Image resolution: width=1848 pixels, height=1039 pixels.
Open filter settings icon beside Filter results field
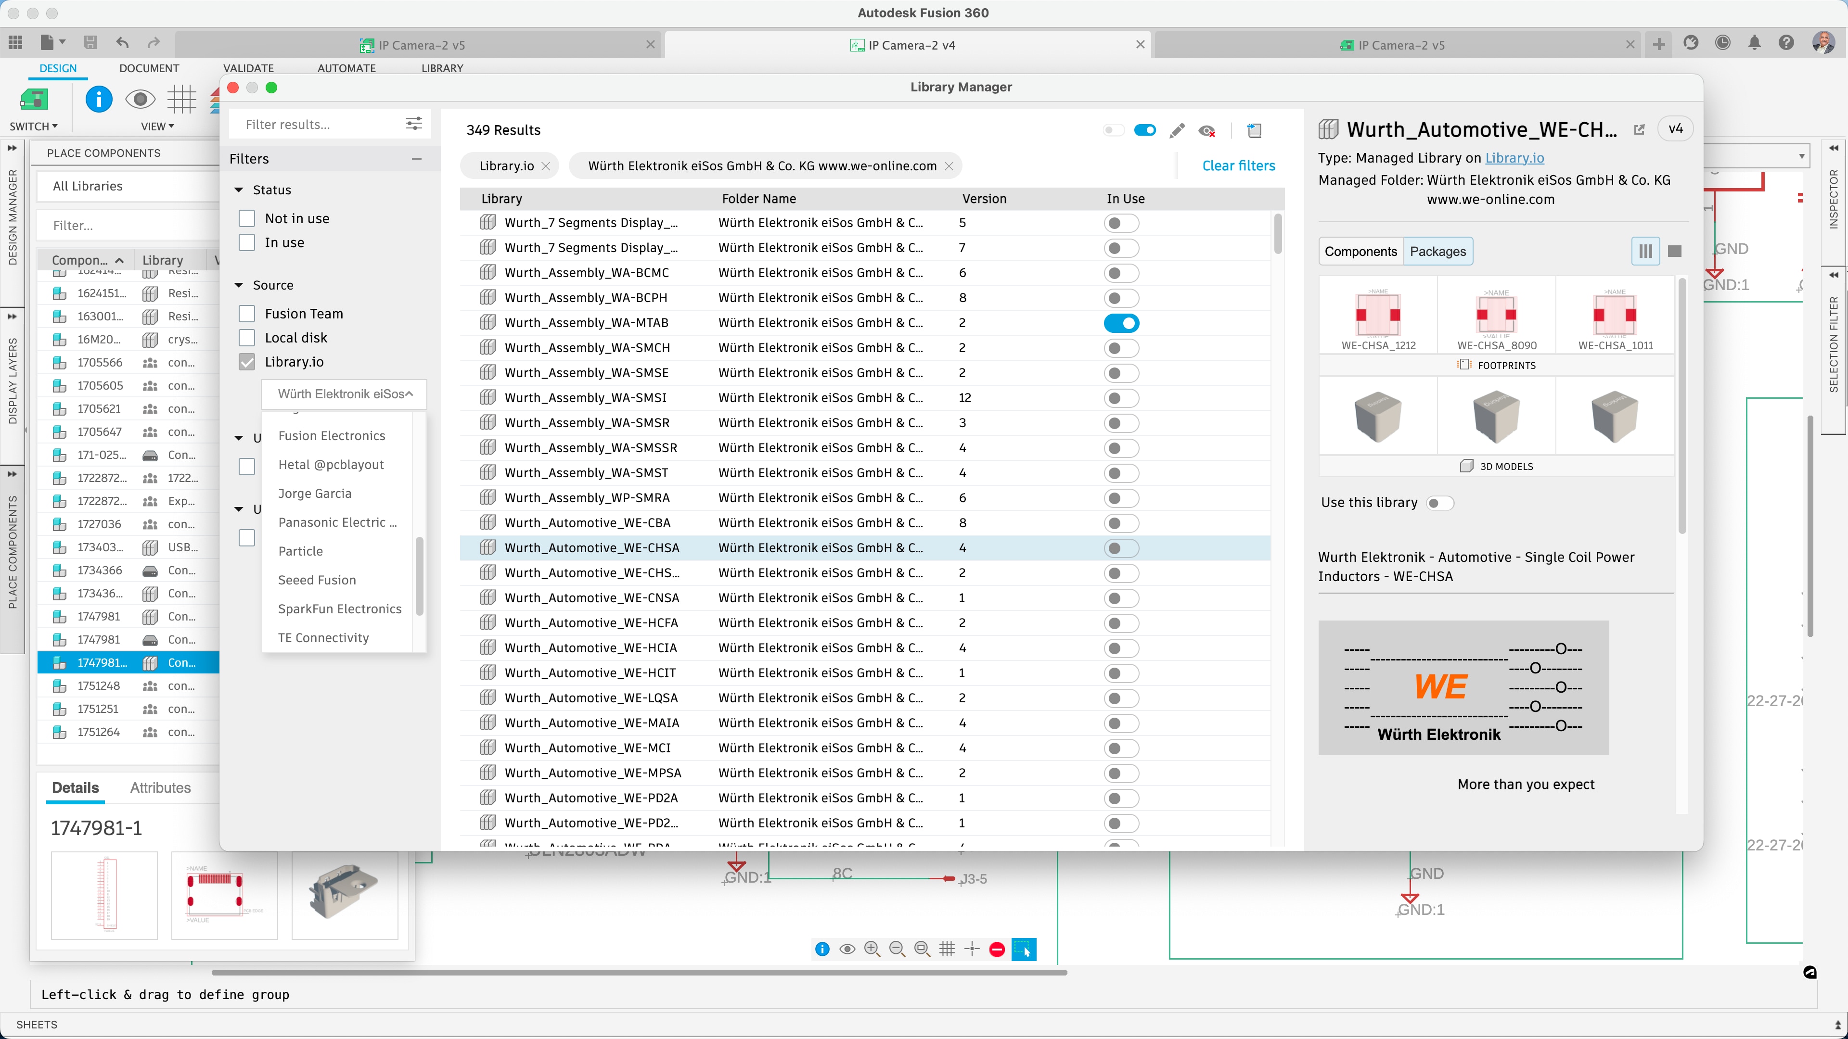(x=413, y=123)
